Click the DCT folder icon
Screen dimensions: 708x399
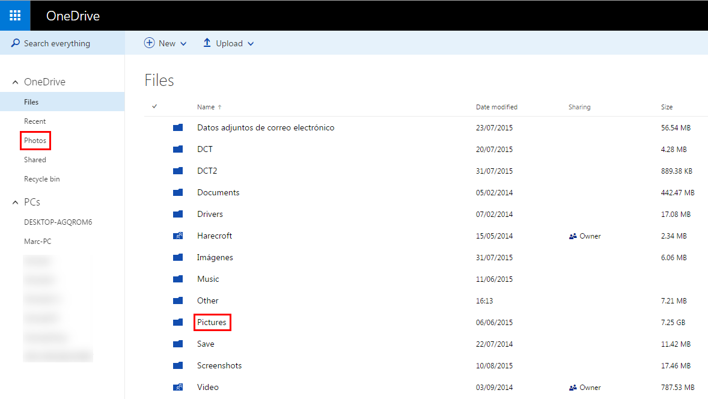[178, 149]
